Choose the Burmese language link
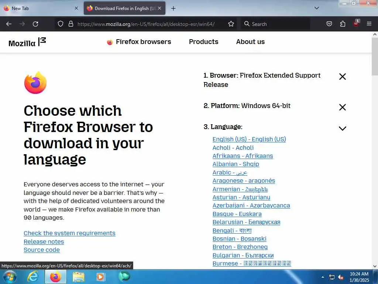The height and width of the screenshot is (284, 378). (252, 263)
